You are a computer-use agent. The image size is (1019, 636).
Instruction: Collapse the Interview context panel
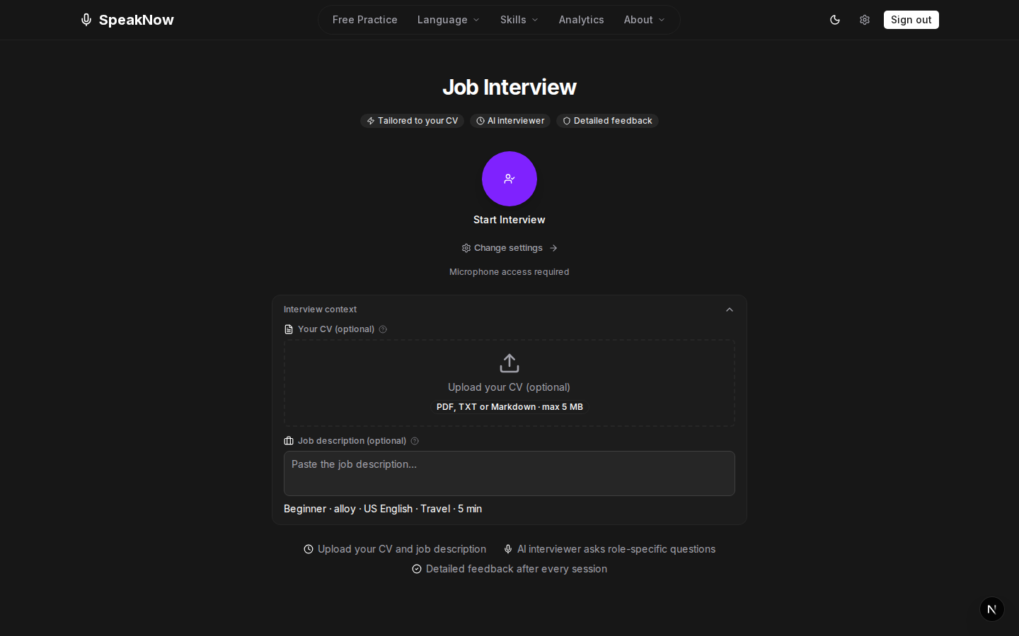[x=730, y=310]
